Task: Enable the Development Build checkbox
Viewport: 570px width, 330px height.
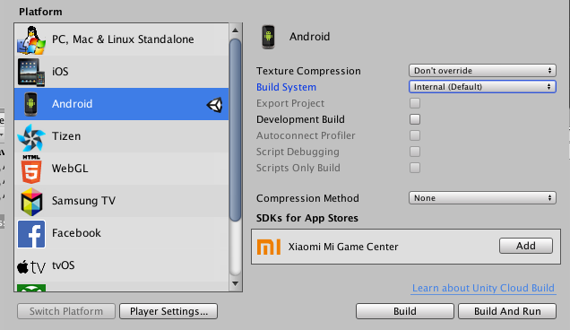Action: pos(415,119)
